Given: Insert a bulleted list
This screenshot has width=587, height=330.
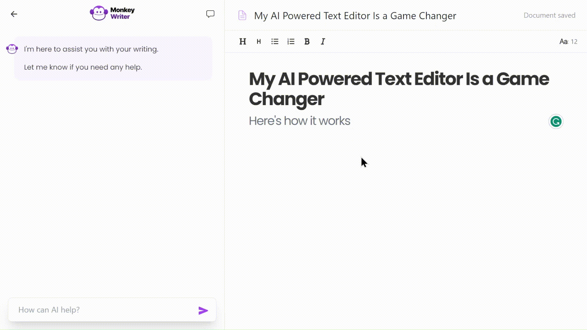Looking at the screenshot, I should 275,42.
